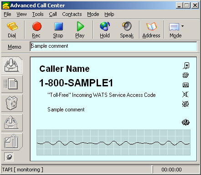The width and height of the screenshot is (201, 175).
Task: Open the Tools menu
Action: point(38,14)
